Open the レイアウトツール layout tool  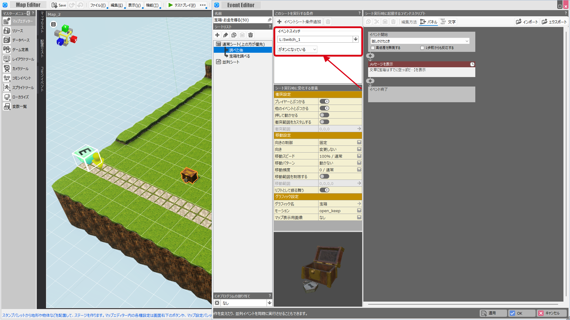[x=18, y=59]
